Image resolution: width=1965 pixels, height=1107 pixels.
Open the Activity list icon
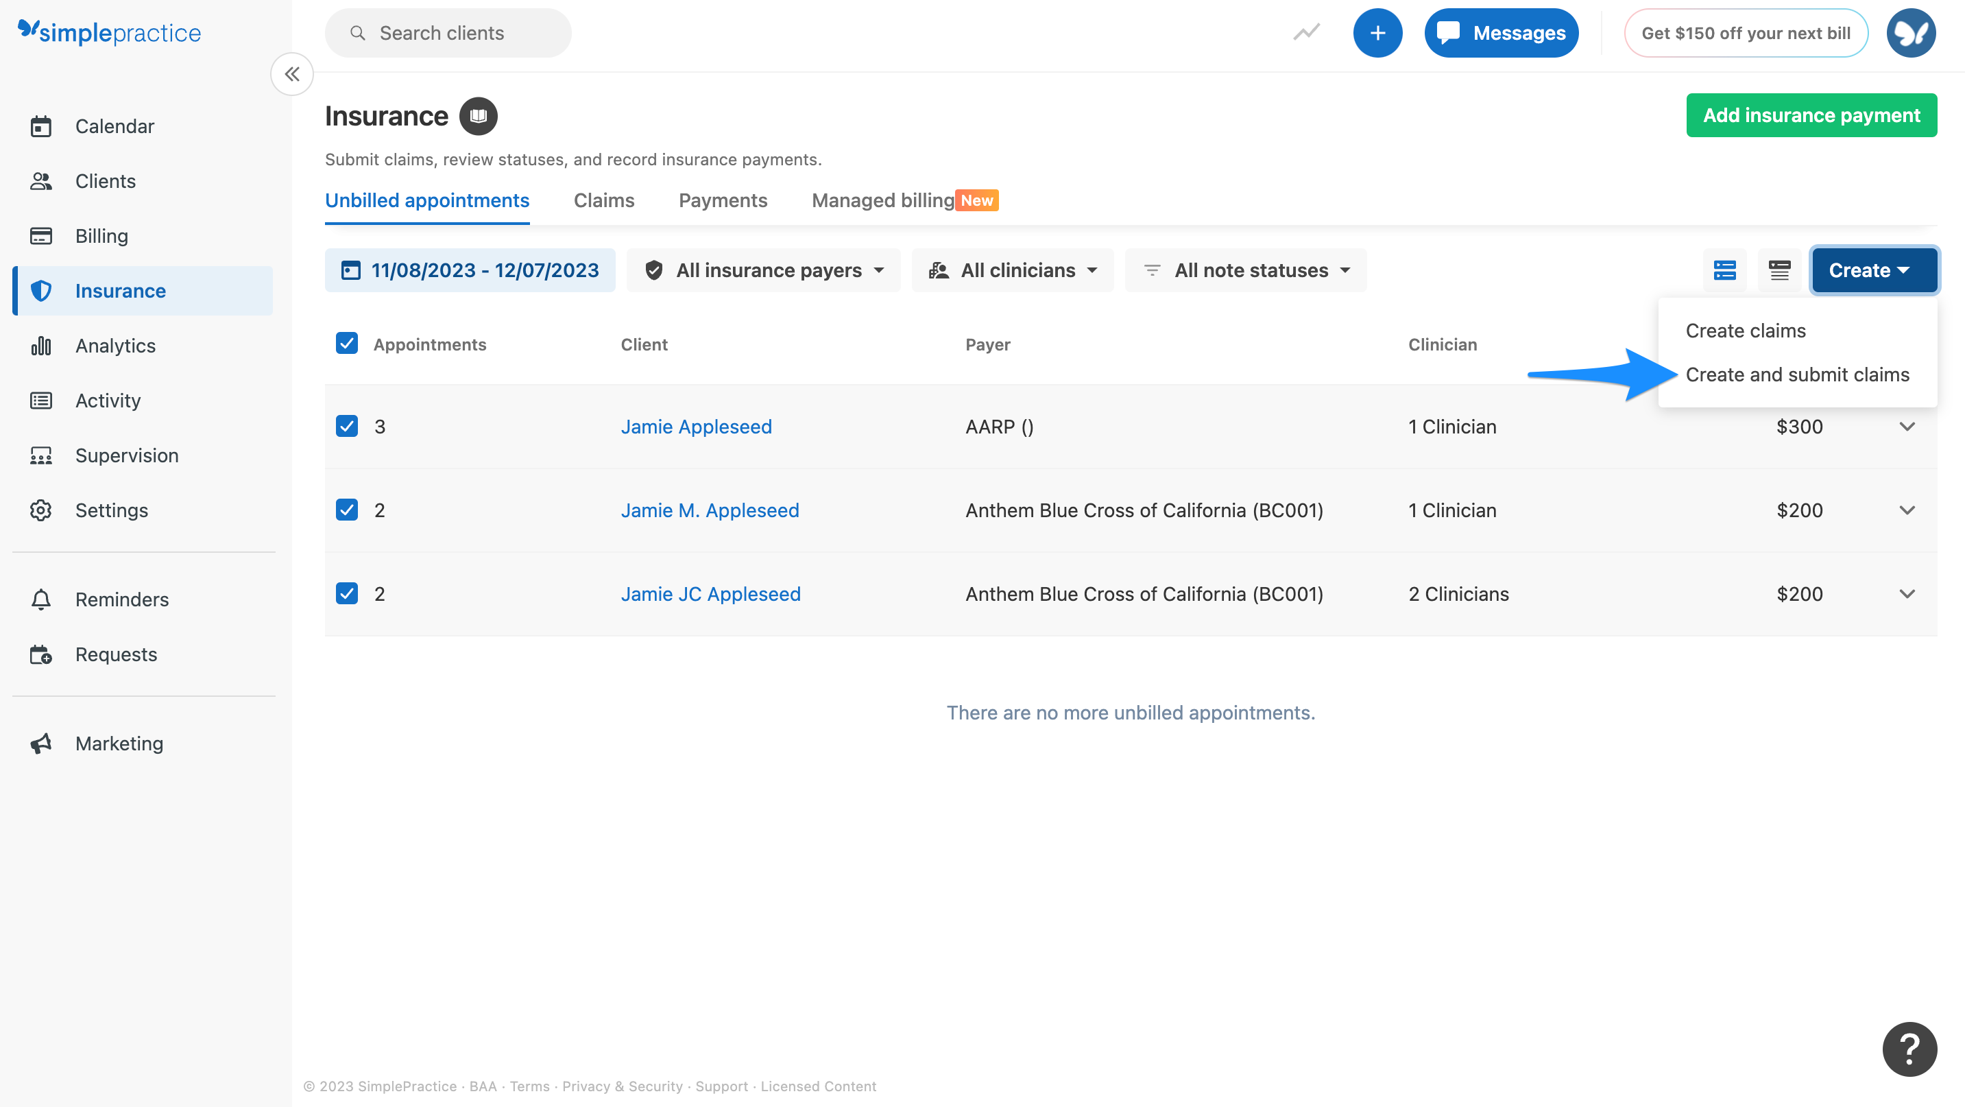tap(41, 401)
